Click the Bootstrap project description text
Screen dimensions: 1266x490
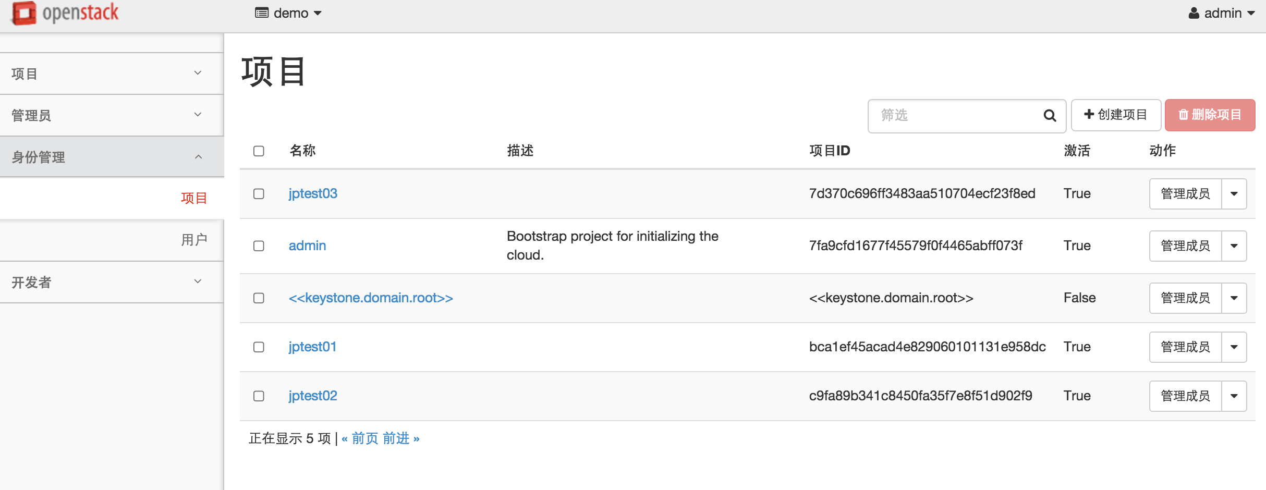(x=612, y=246)
